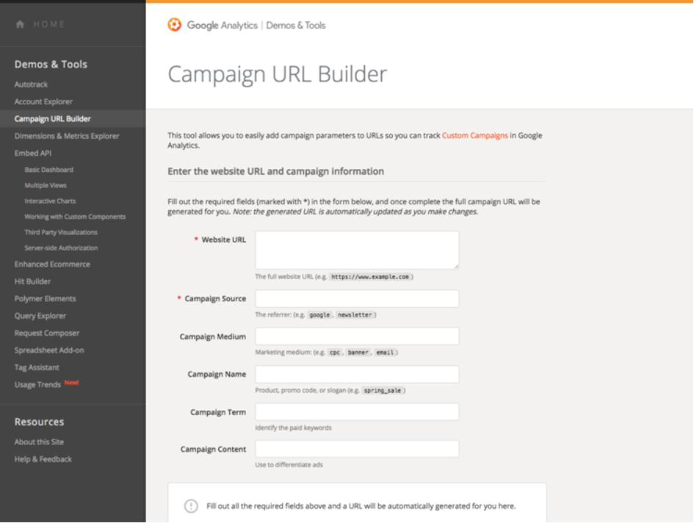The width and height of the screenshot is (694, 523).
Task: Select Account Explorer in sidebar
Action: pyautogui.click(x=43, y=101)
